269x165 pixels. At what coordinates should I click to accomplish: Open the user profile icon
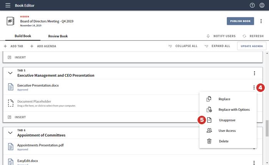(262, 5)
